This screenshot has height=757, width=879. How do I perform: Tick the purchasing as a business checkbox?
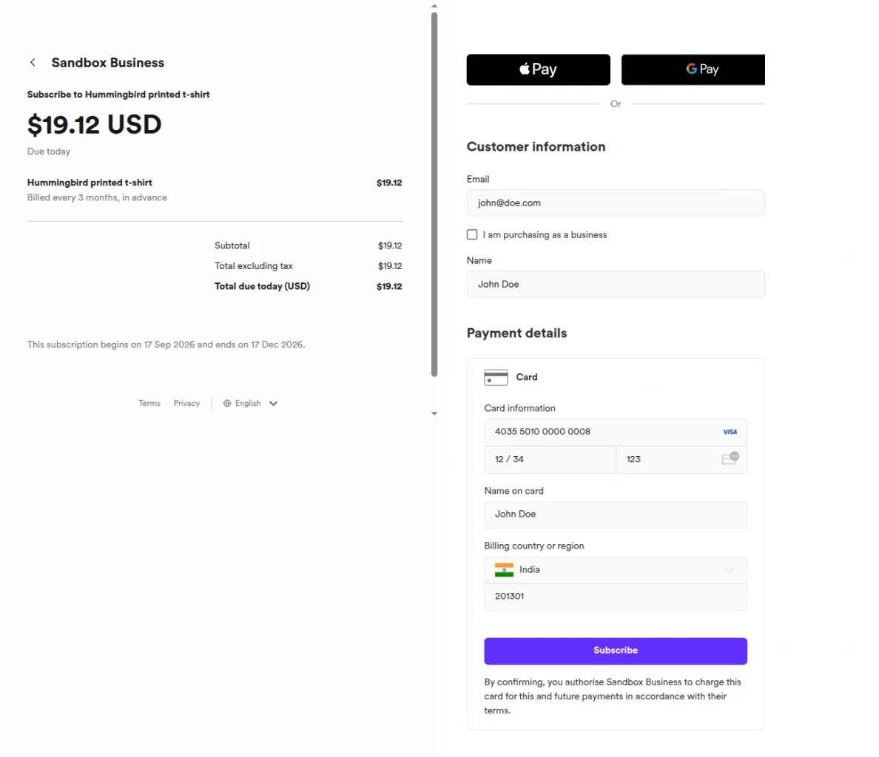pos(472,234)
